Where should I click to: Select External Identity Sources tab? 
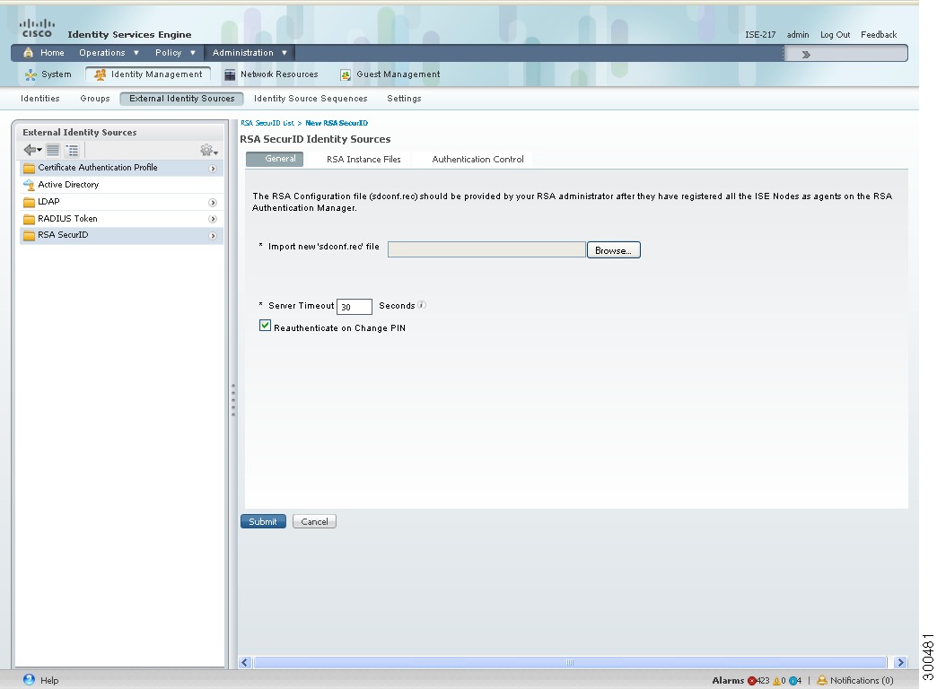181,99
